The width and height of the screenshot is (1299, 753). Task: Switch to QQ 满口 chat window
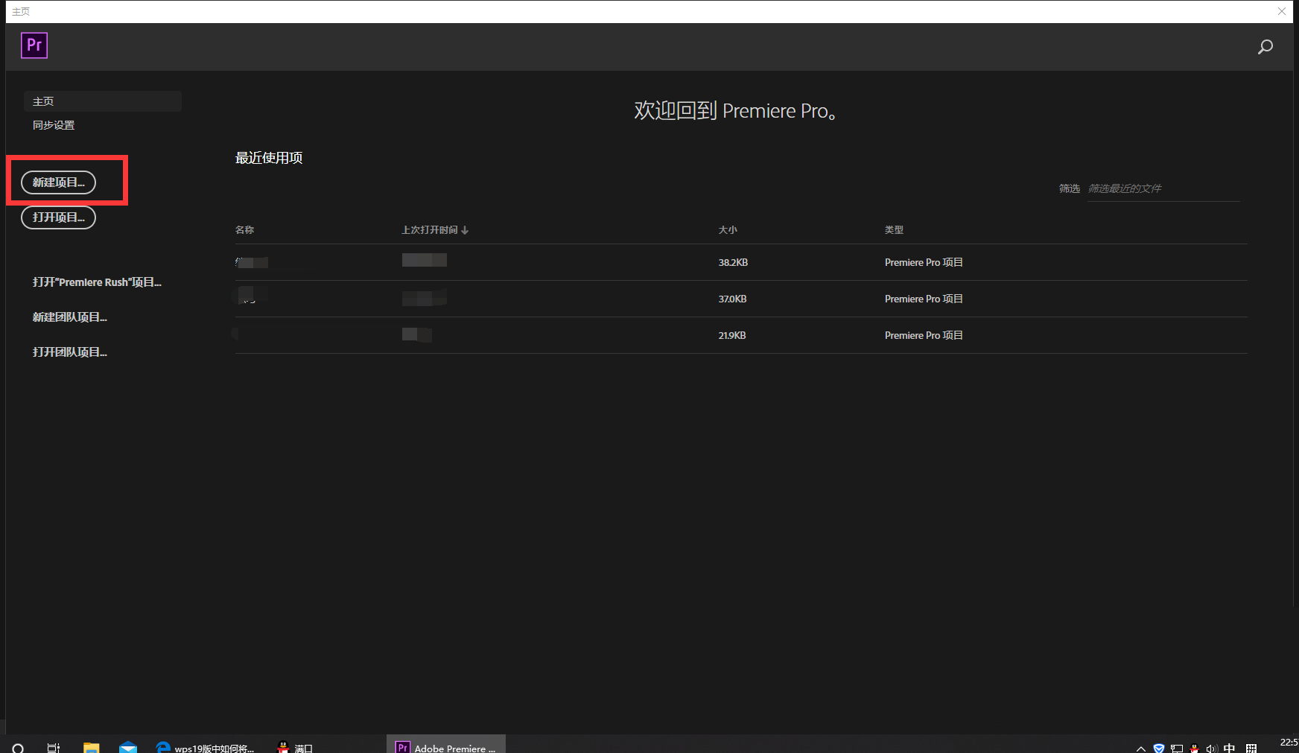[296, 747]
